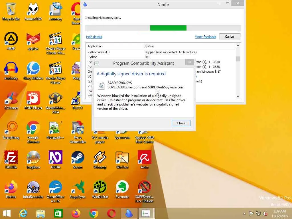Open the foobar2000 desktop shortcut
292x219 pixels.
[x=33, y=11]
